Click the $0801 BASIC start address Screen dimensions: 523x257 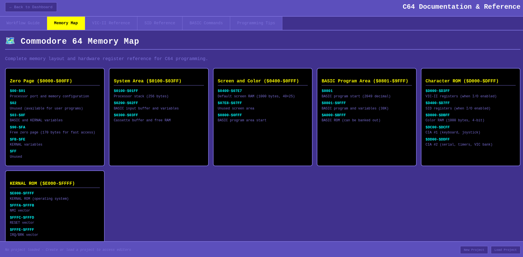[327, 91]
